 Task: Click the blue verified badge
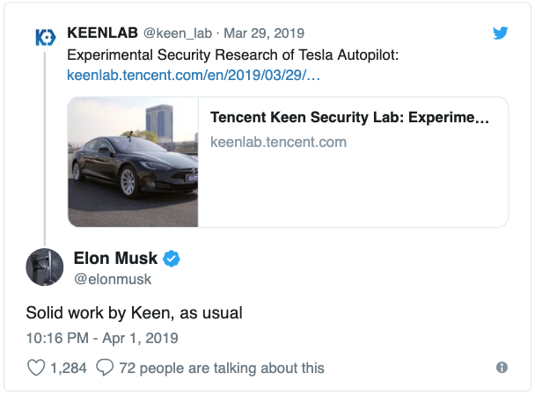[173, 259]
